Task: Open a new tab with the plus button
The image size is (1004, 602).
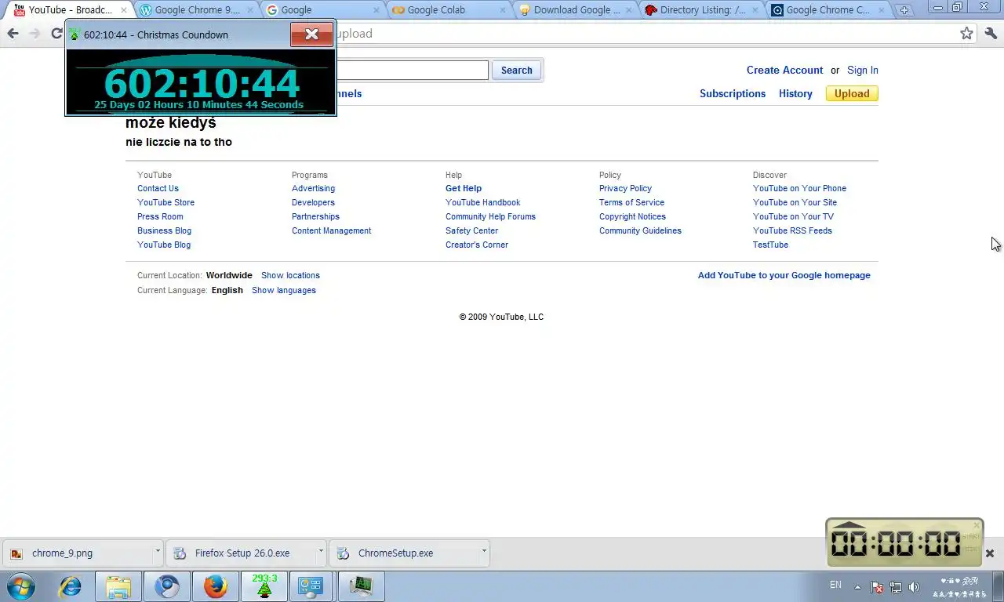Action: tap(904, 10)
